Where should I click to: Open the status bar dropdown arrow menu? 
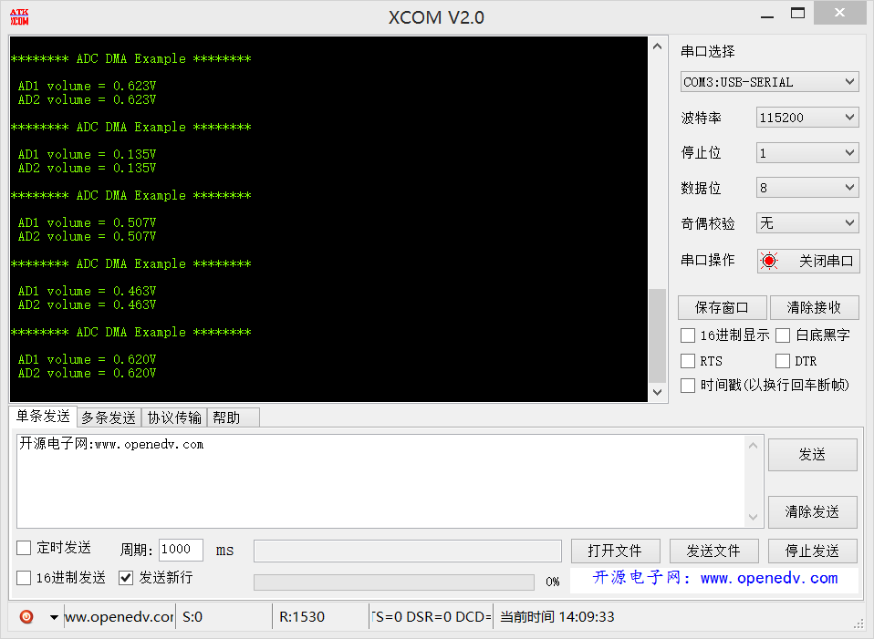click(x=54, y=617)
